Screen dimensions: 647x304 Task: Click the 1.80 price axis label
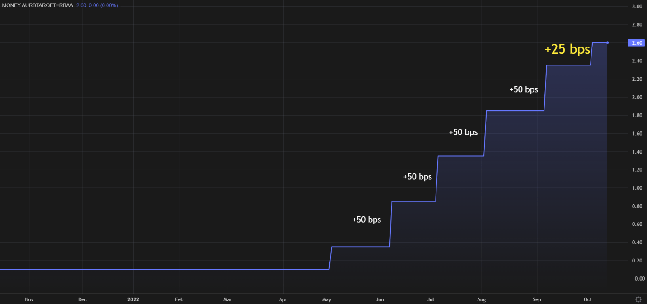pyautogui.click(x=637, y=115)
